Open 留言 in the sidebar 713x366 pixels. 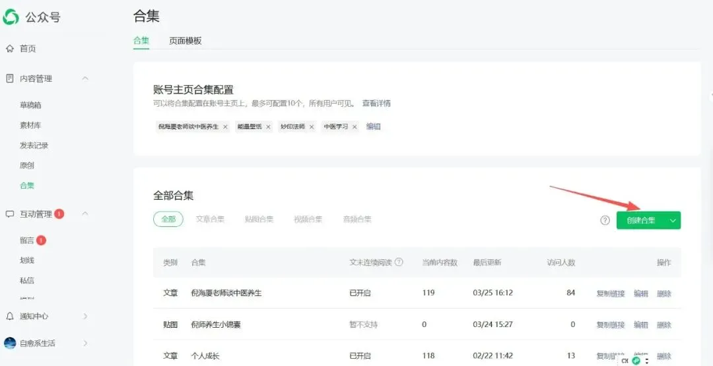(x=27, y=240)
